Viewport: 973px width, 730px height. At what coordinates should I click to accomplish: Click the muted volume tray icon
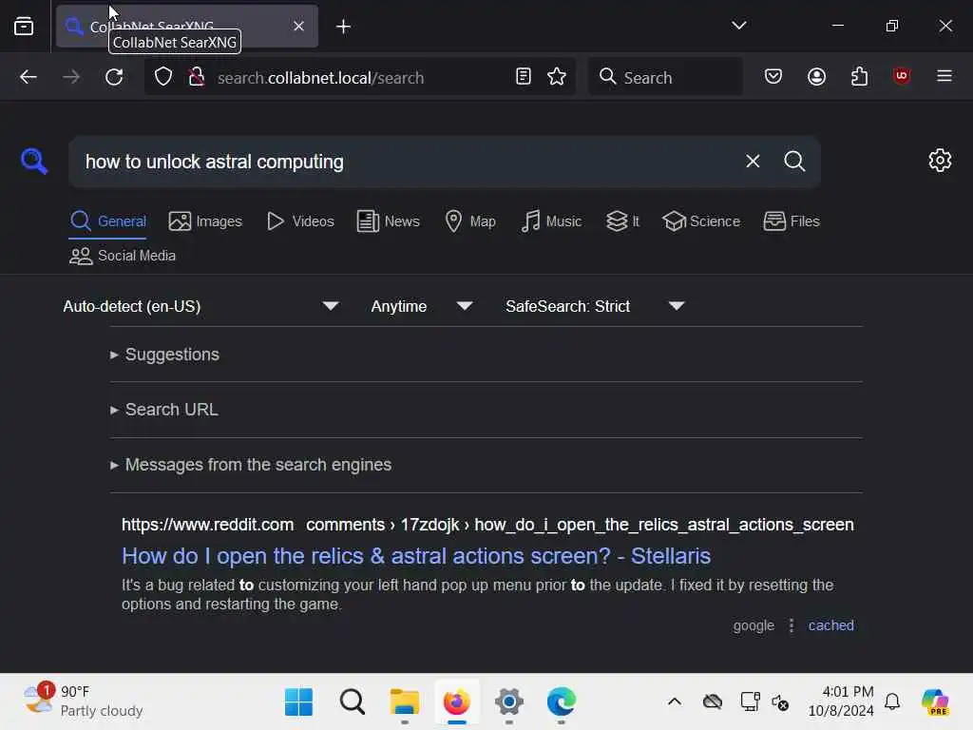[780, 702]
